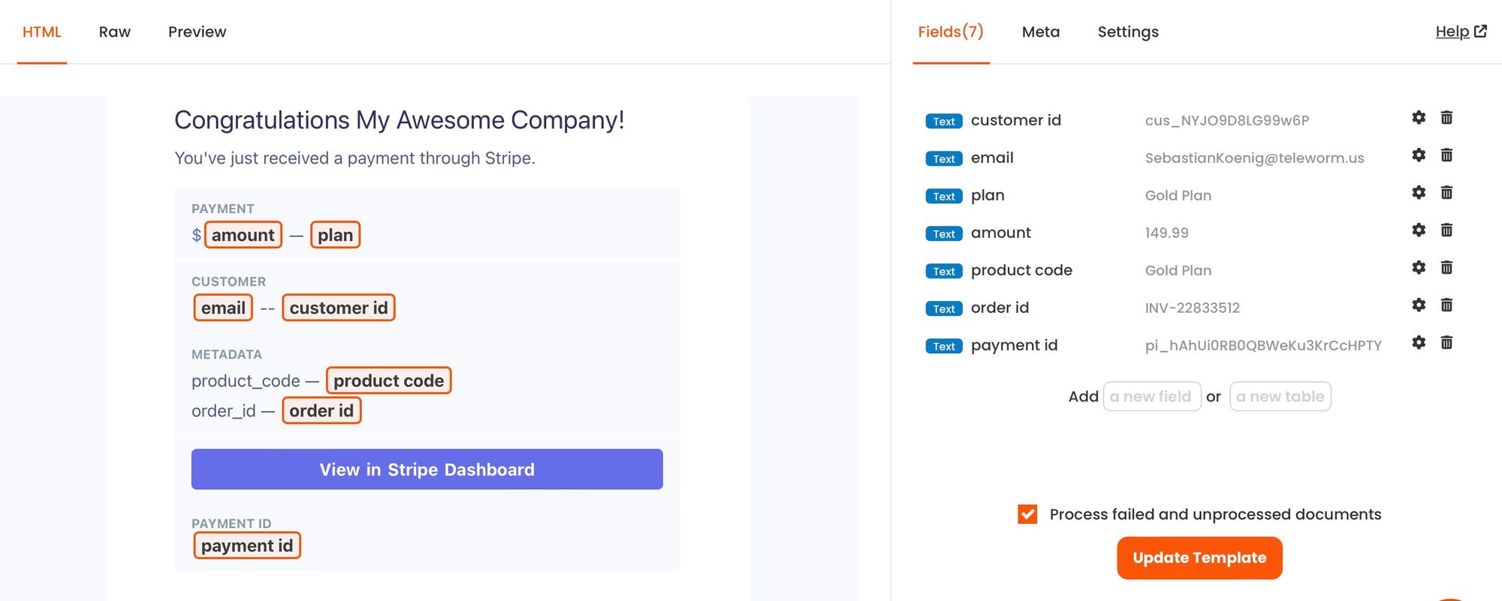Select the highlighted amount tag in email
Viewport: 1502px width, 601px height.
tap(243, 235)
